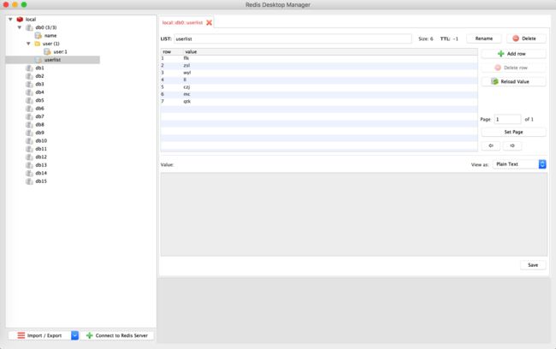
Task: Click the Delete row button
Action: coord(513,68)
